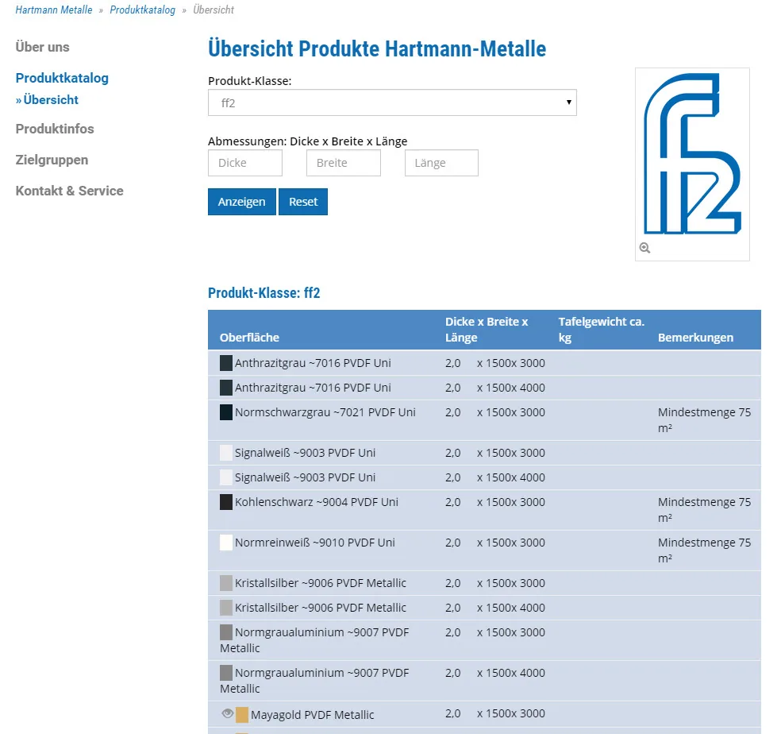Click the Kristallsilber 9006 swatch in the 4000 row
Viewport: 781px width, 734px height.
coord(226,608)
